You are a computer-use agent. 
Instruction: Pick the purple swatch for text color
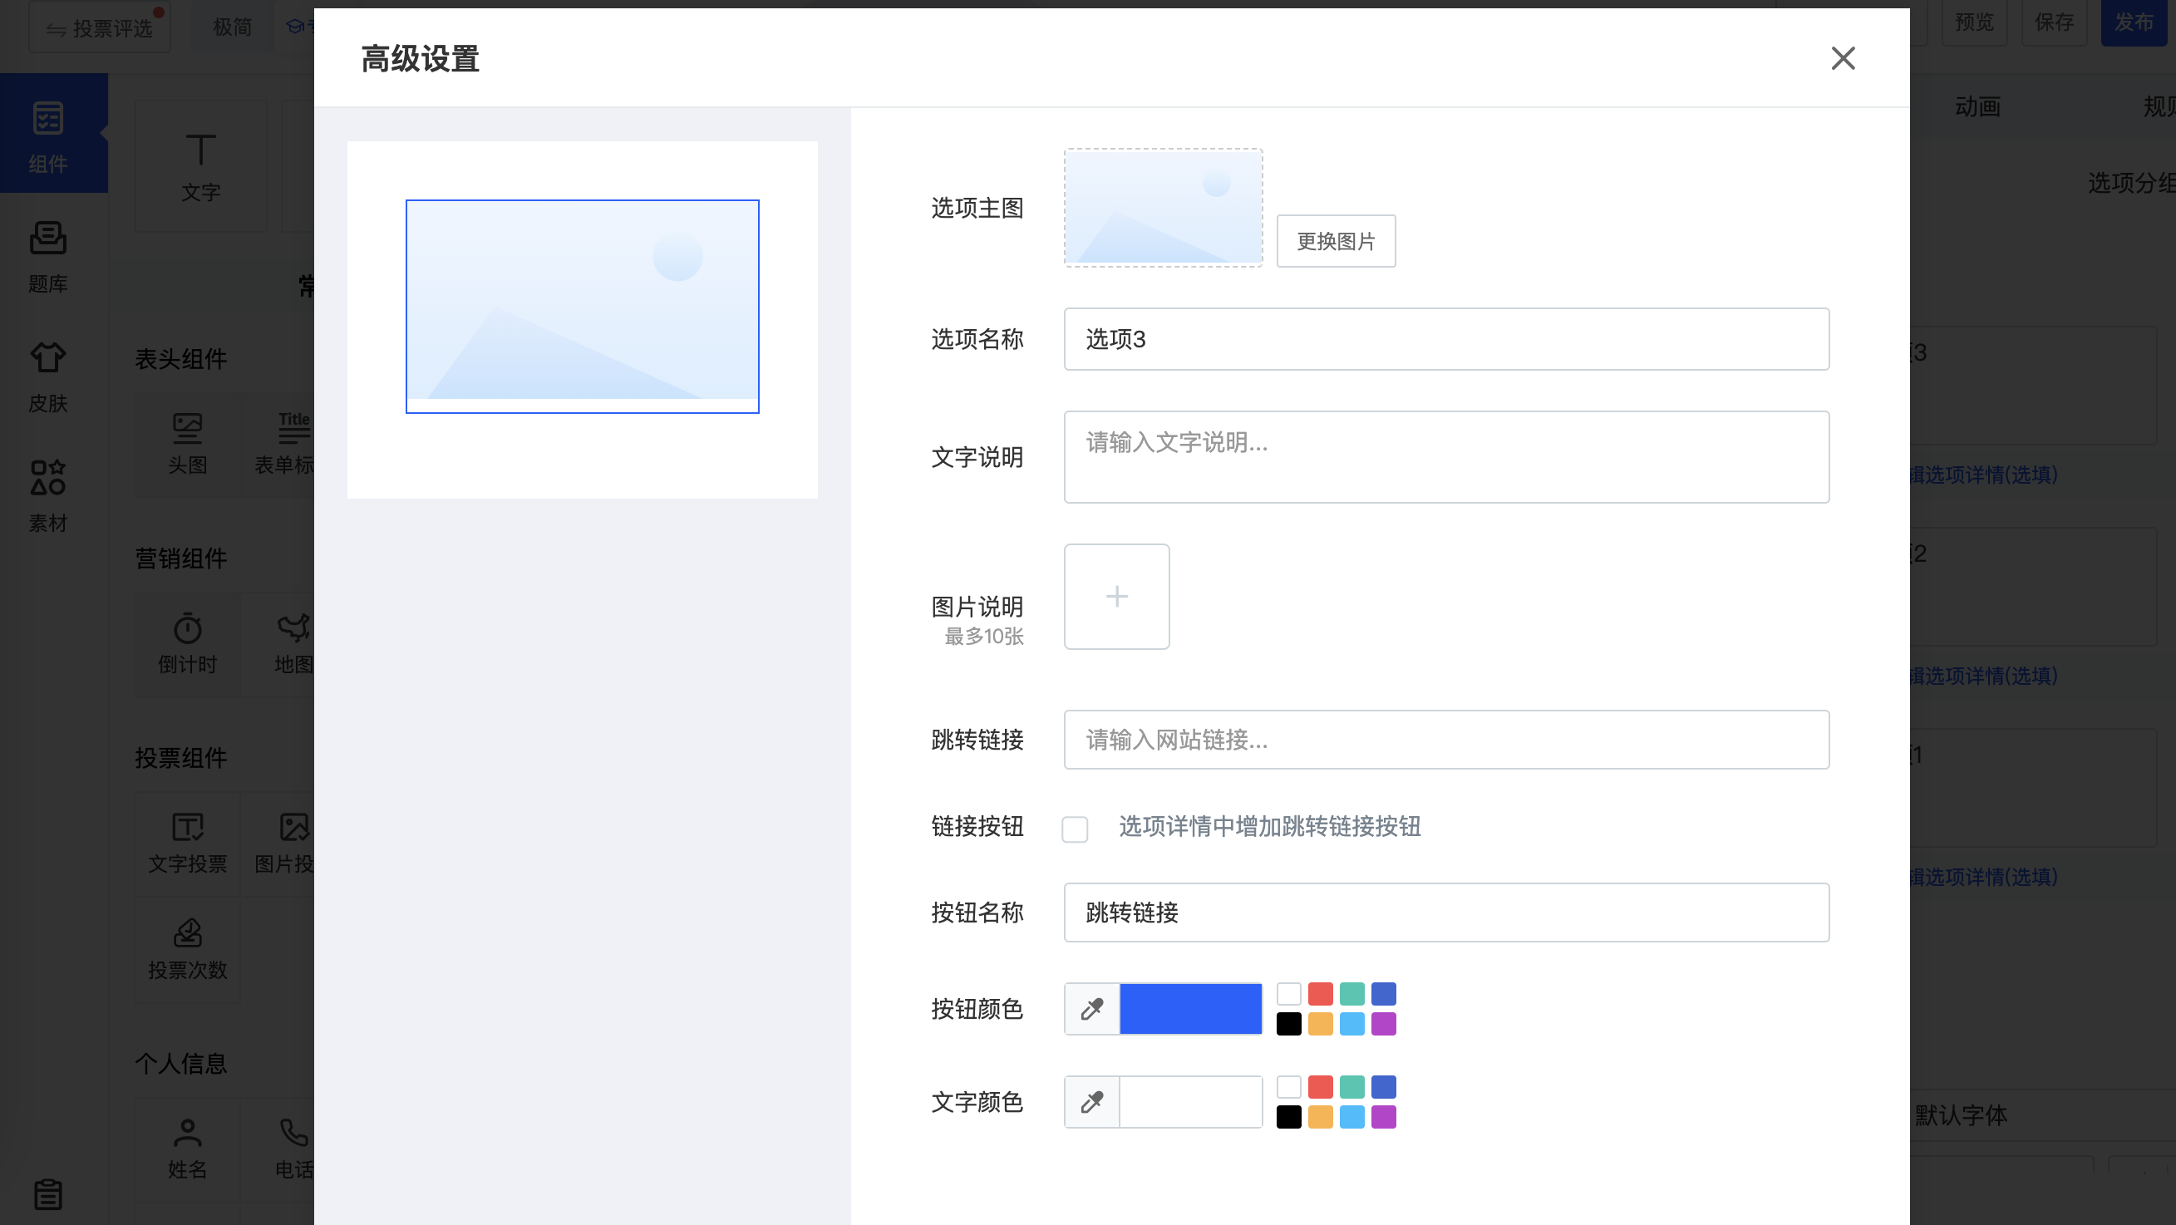point(1383,1117)
